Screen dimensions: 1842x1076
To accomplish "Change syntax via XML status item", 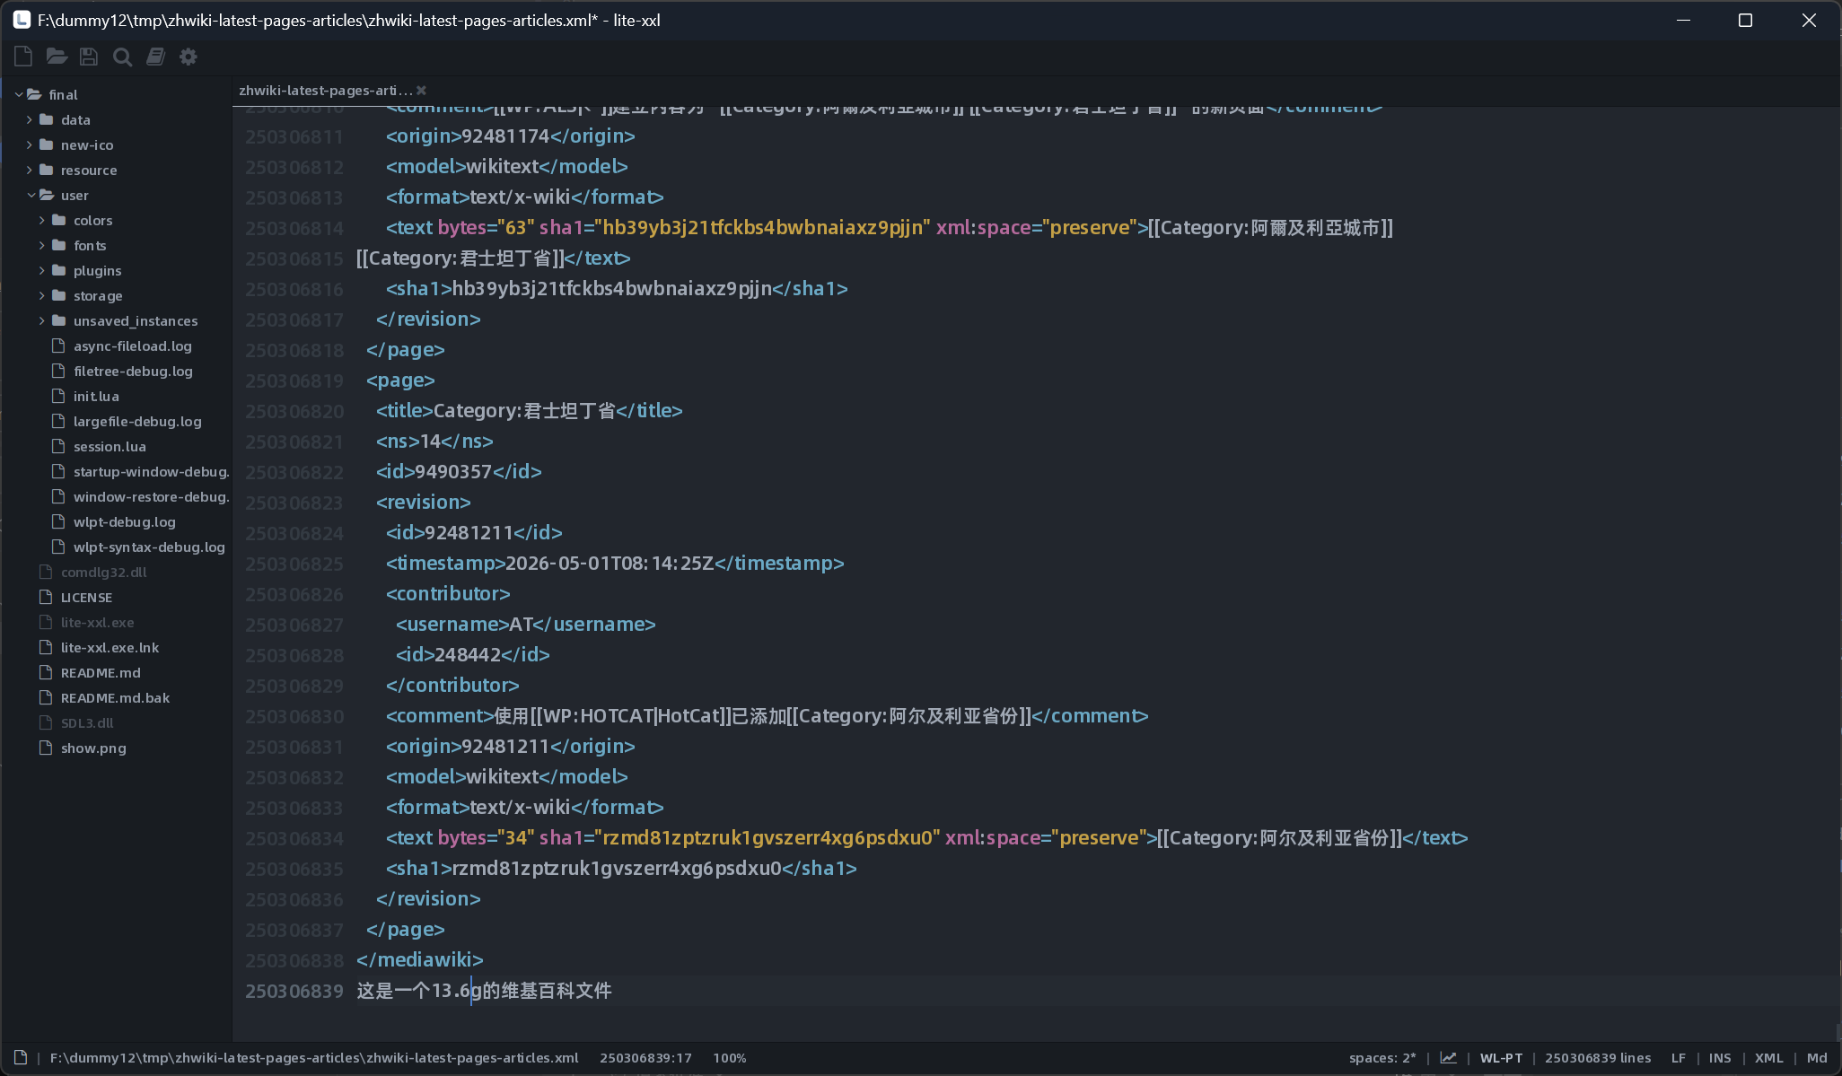I will [x=1768, y=1058].
